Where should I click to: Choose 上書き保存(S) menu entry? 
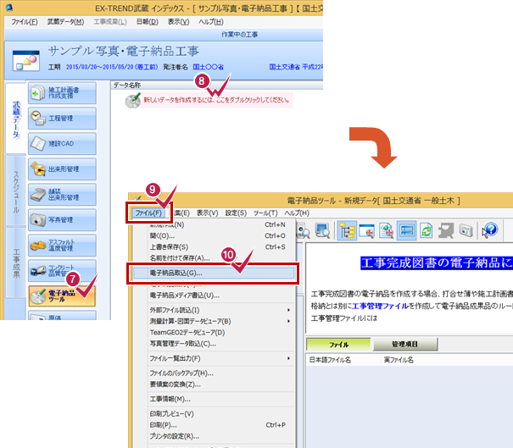[215, 247]
